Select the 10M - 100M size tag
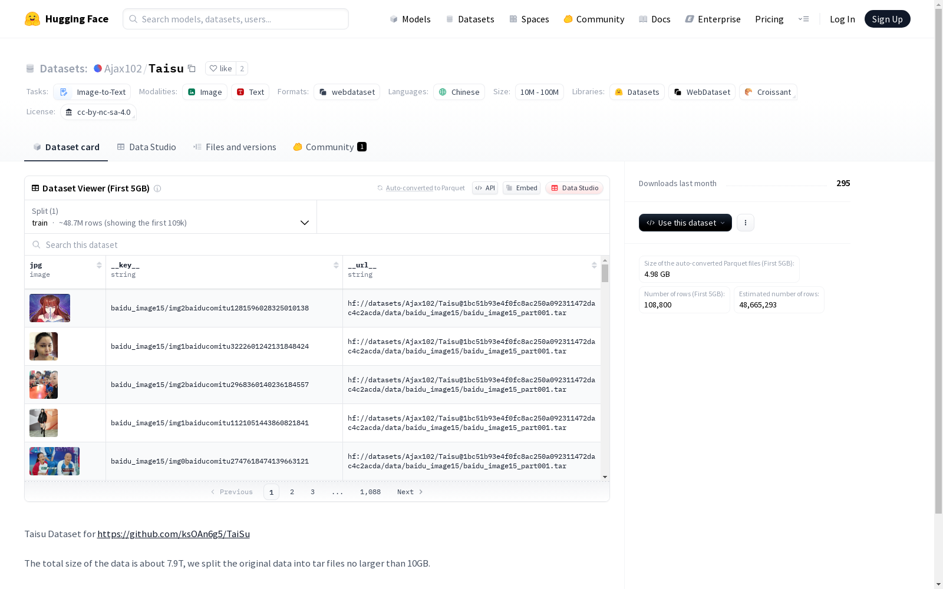 click(539, 92)
